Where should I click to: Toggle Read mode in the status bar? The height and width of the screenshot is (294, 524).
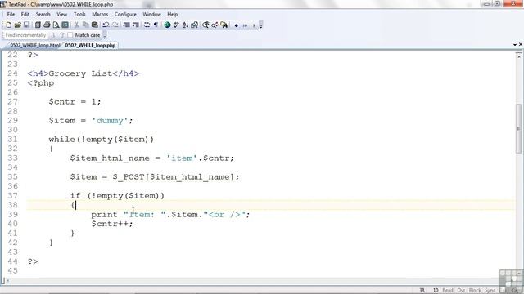pyautogui.click(x=448, y=291)
